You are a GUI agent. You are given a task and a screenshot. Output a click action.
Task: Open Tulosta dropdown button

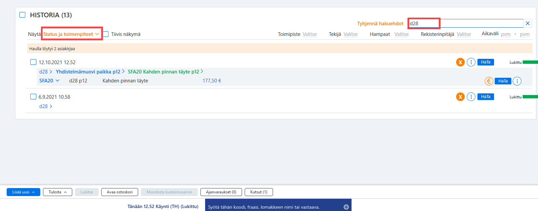[58, 192]
